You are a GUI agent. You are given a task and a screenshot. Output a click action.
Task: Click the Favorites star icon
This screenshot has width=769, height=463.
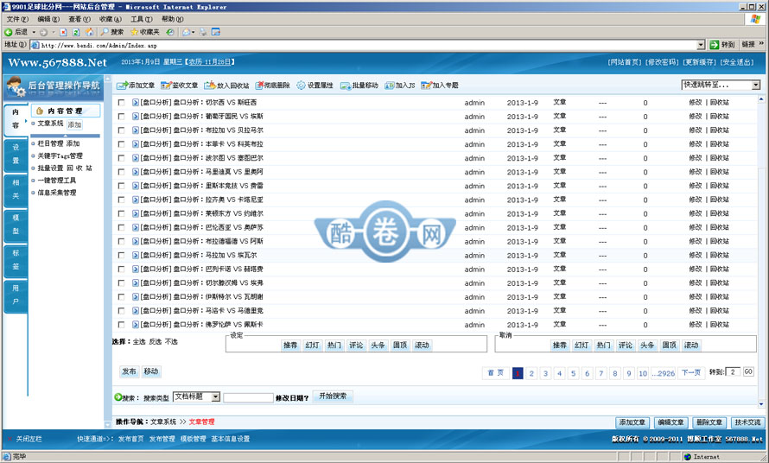(x=134, y=32)
